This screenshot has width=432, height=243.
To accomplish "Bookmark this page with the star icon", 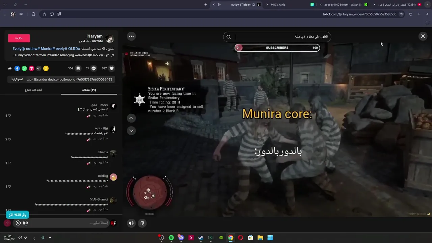I will (x=44, y=14).
